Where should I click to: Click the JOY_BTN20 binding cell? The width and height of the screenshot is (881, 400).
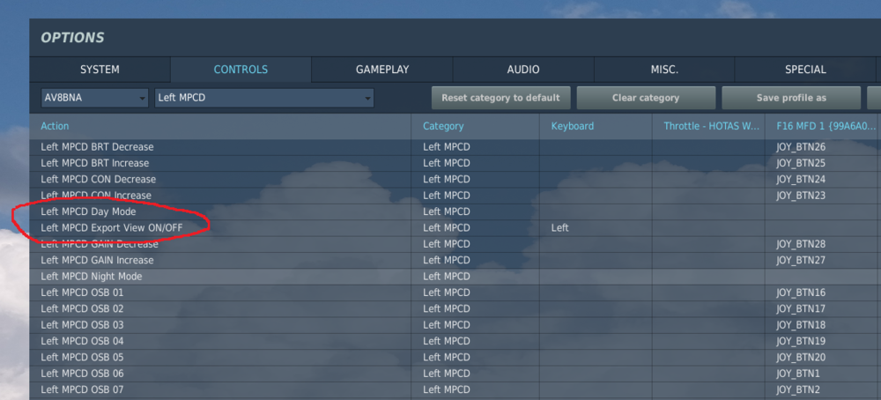coord(823,358)
